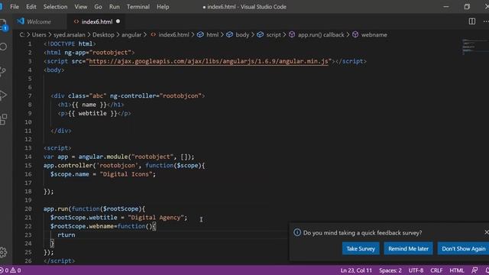Close the feedback survey notification
This screenshot has width=489, height=275.
(x=486, y=232)
